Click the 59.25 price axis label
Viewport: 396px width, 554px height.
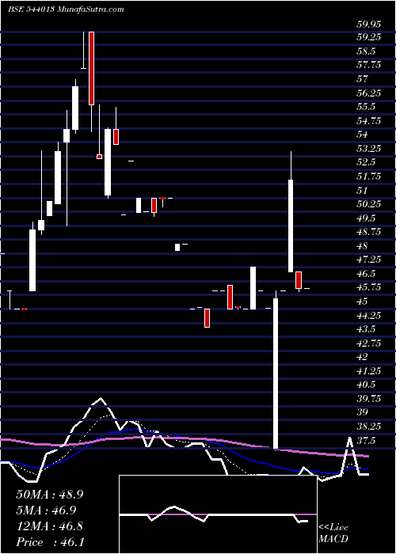(x=369, y=37)
